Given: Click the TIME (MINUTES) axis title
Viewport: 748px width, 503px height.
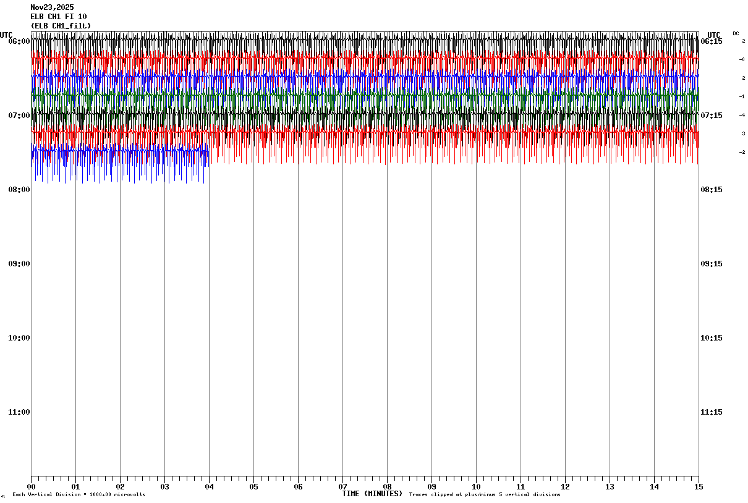Looking at the screenshot, I should coord(372,494).
